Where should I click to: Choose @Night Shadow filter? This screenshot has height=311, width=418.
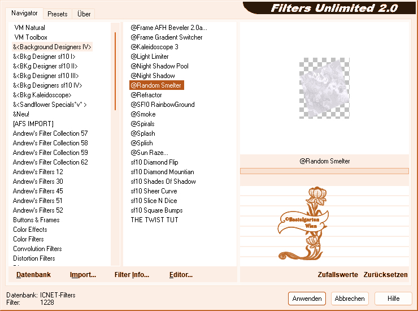pos(153,76)
